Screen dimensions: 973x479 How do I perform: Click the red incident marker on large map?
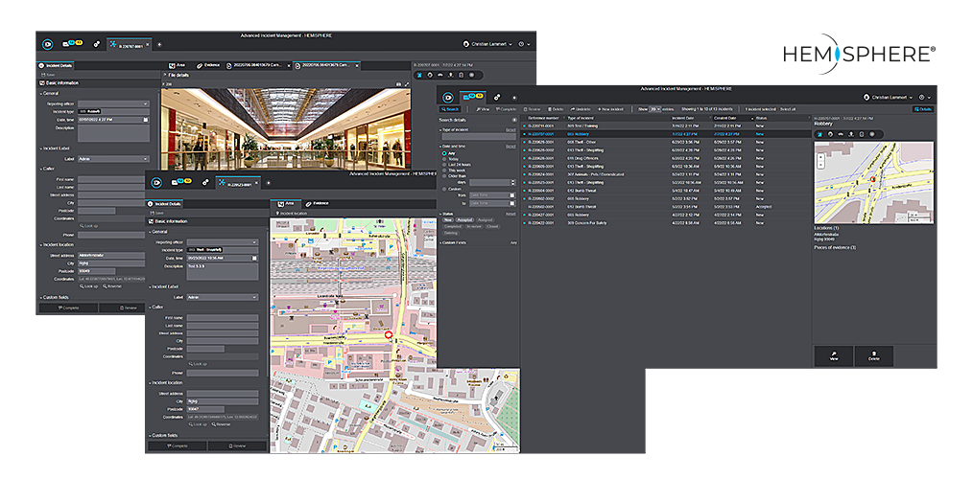click(389, 334)
